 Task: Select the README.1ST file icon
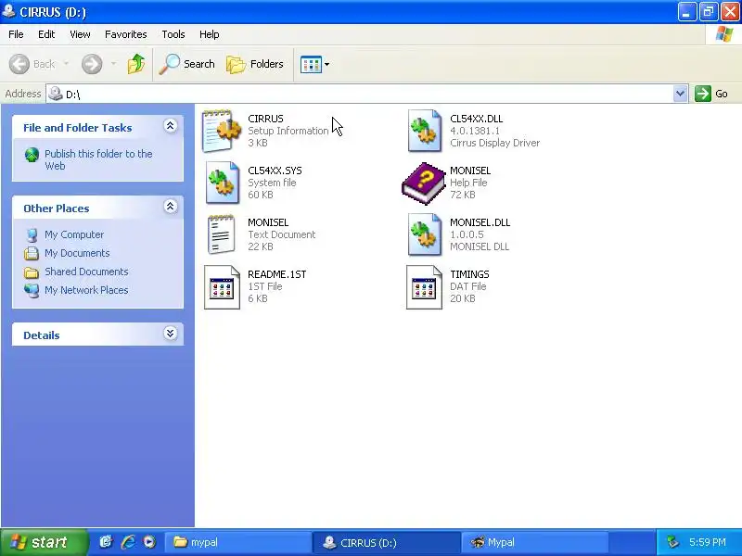click(x=222, y=287)
